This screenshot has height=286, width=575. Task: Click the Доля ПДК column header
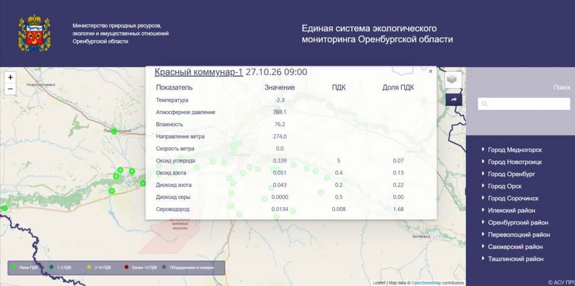398,87
